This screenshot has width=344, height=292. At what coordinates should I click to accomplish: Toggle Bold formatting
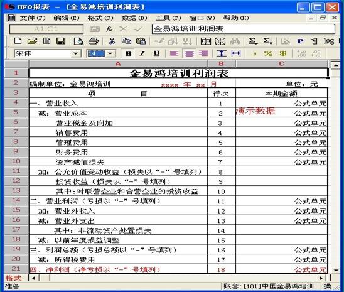(x=128, y=53)
